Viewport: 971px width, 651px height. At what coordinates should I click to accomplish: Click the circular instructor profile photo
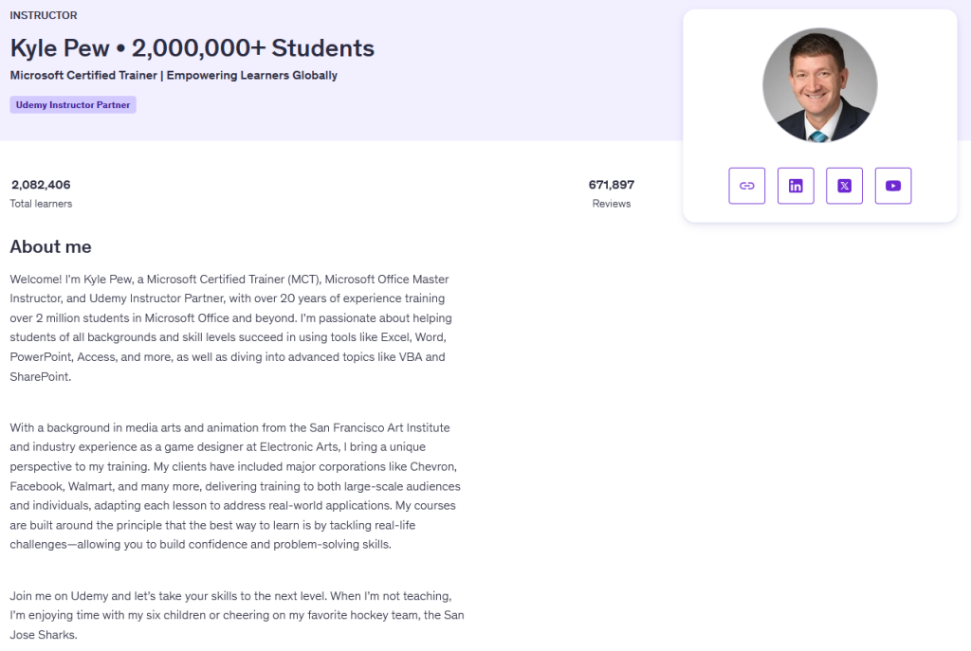[819, 85]
